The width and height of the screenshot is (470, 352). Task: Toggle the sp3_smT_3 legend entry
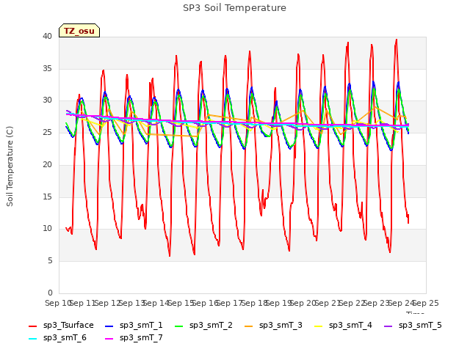click(x=273, y=326)
